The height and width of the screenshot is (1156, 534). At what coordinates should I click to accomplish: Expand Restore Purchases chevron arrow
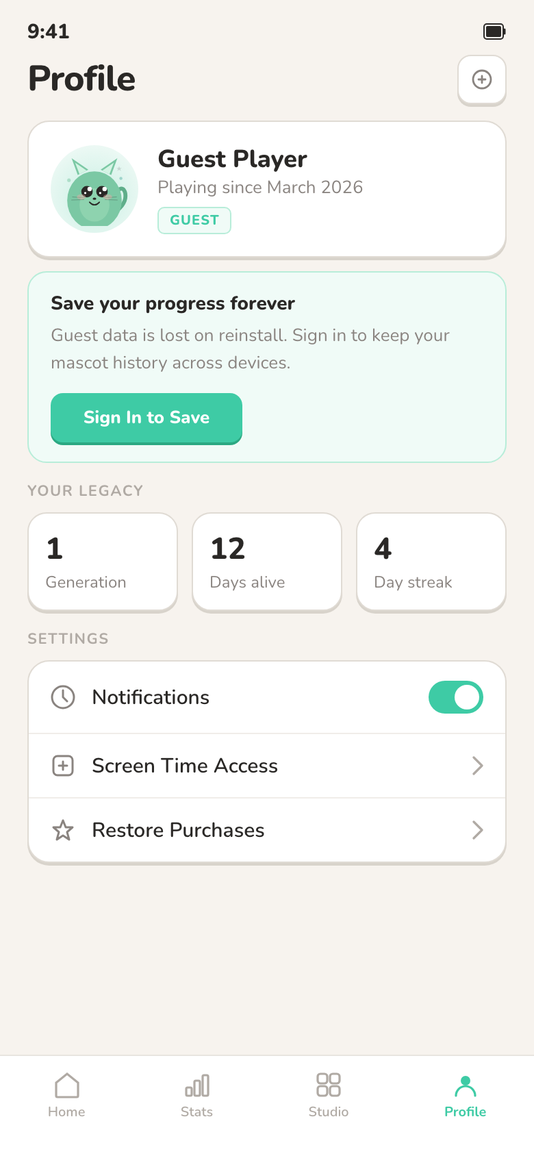coord(477,830)
